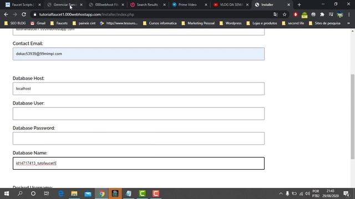The image size is (355, 199).
Task: Focus the Database Host field
Action: (x=139, y=88)
